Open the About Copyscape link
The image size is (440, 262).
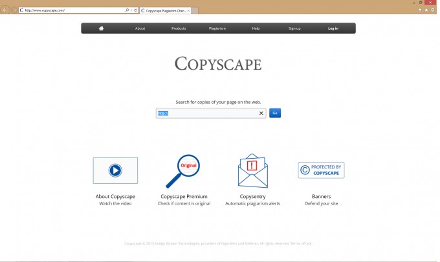click(115, 196)
